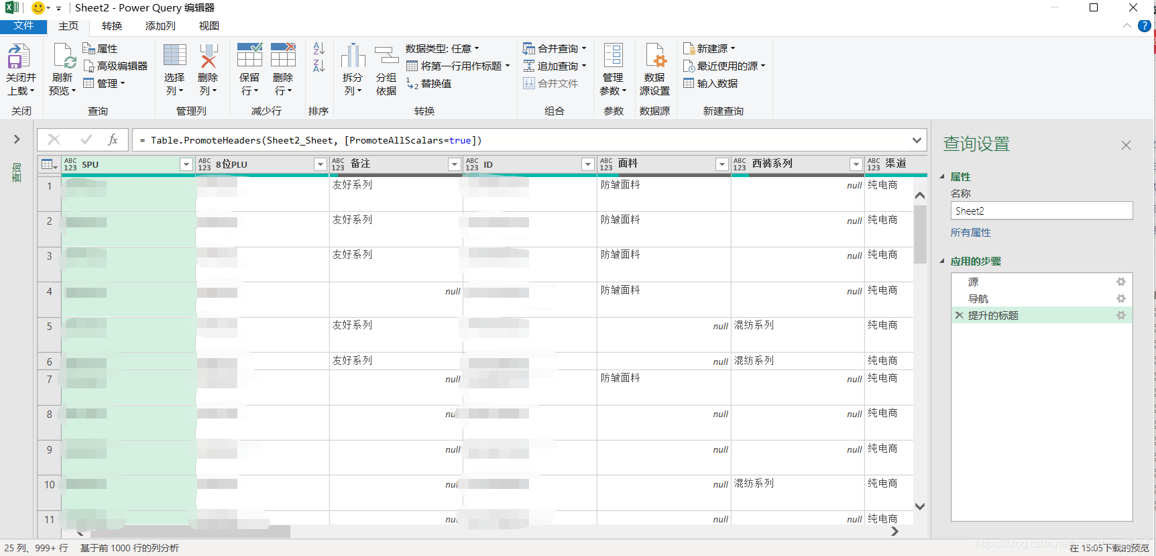Collapse the 应用的步骤 section
The height and width of the screenshot is (556, 1156).
click(942, 261)
